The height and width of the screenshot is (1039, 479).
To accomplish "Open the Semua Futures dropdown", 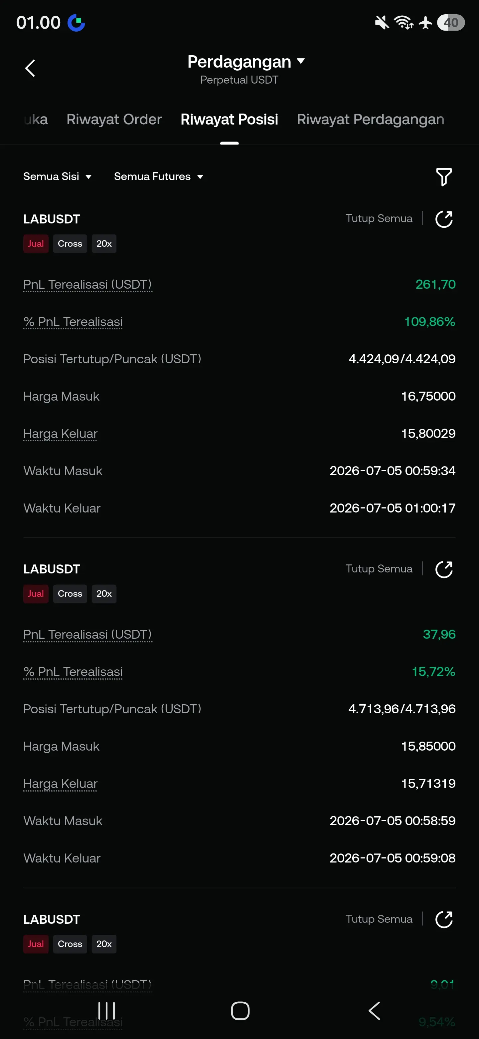I will 159,176.
